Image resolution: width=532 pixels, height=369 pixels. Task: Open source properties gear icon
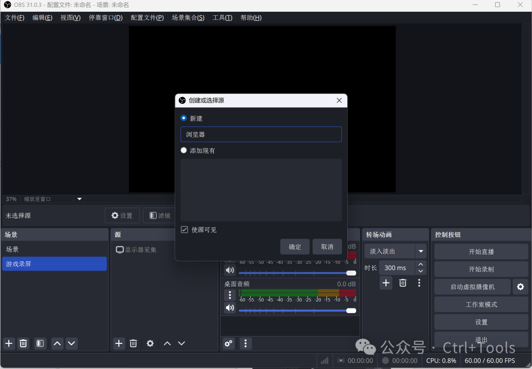150,343
